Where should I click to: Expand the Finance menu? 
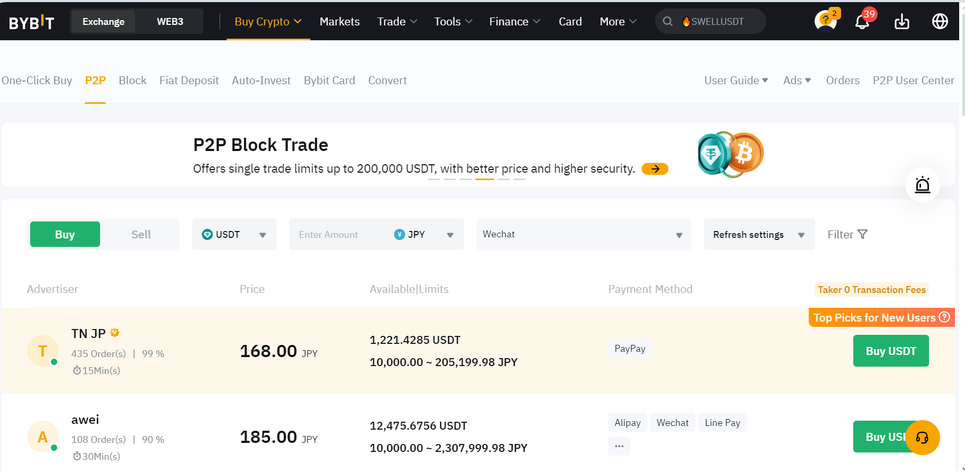click(x=514, y=22)
